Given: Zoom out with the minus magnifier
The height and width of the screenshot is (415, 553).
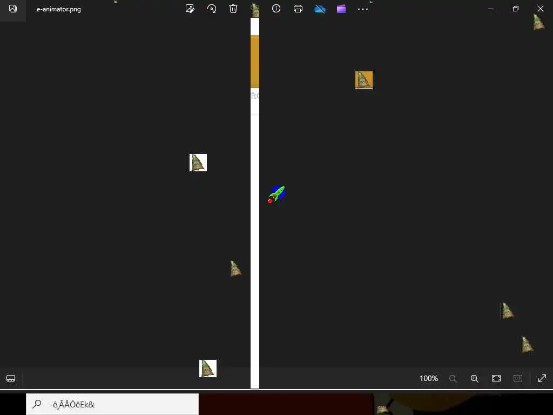Looking at the screenshot, I should point(453,379).
